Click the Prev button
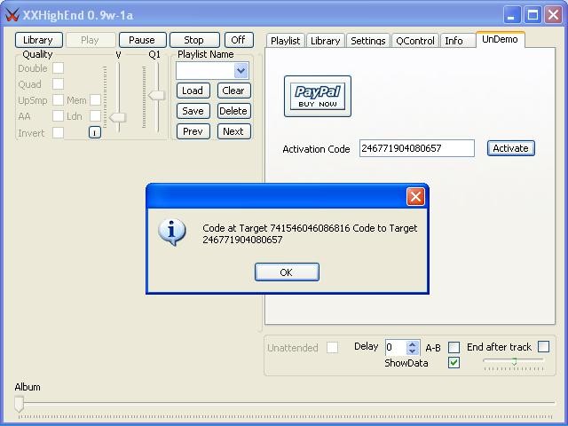568x426 pixels. [193, 131]
